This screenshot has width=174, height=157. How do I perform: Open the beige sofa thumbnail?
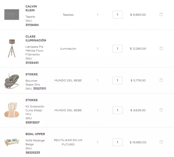point(12,142)
